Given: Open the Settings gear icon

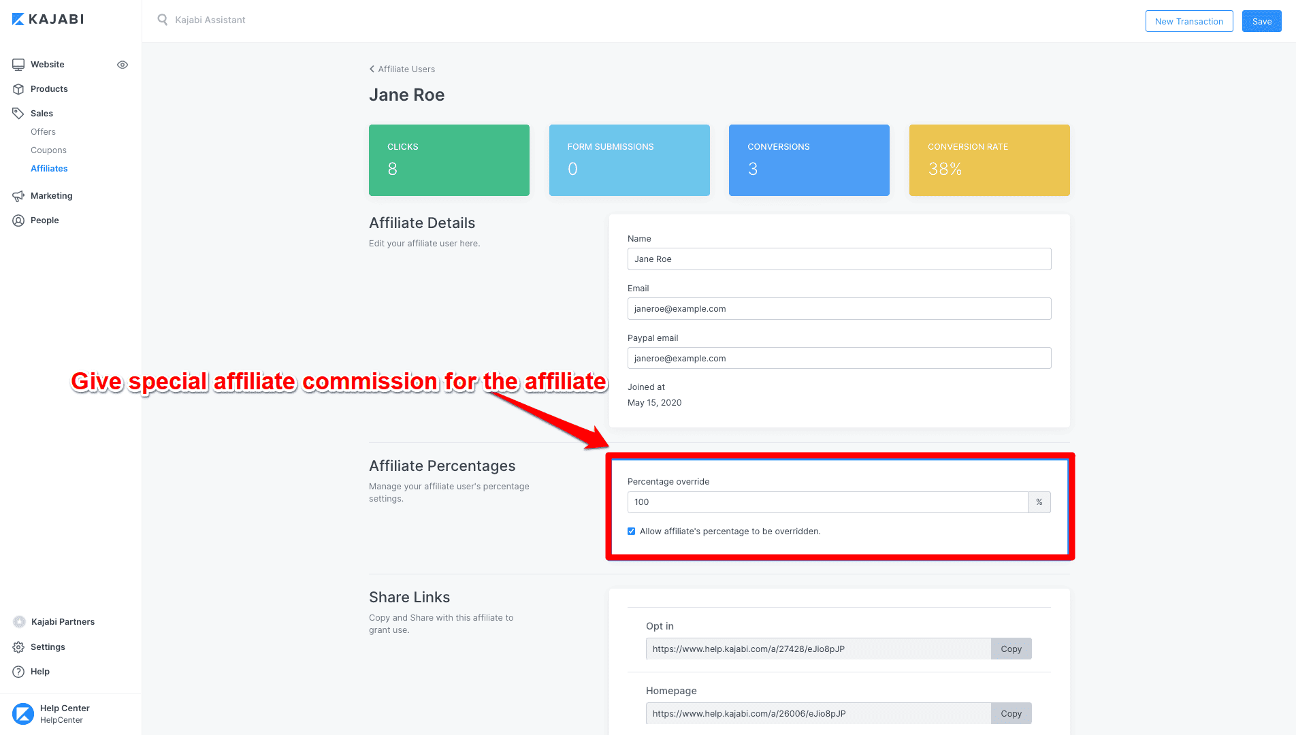Looking at the screenshot, I should point(18,647).
